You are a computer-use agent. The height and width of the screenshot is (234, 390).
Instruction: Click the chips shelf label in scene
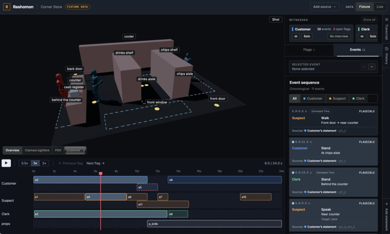point(169,50)
